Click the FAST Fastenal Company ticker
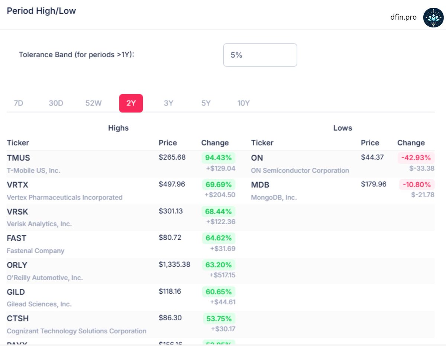The width and height of the screenshot is (446, 346). 16,238
